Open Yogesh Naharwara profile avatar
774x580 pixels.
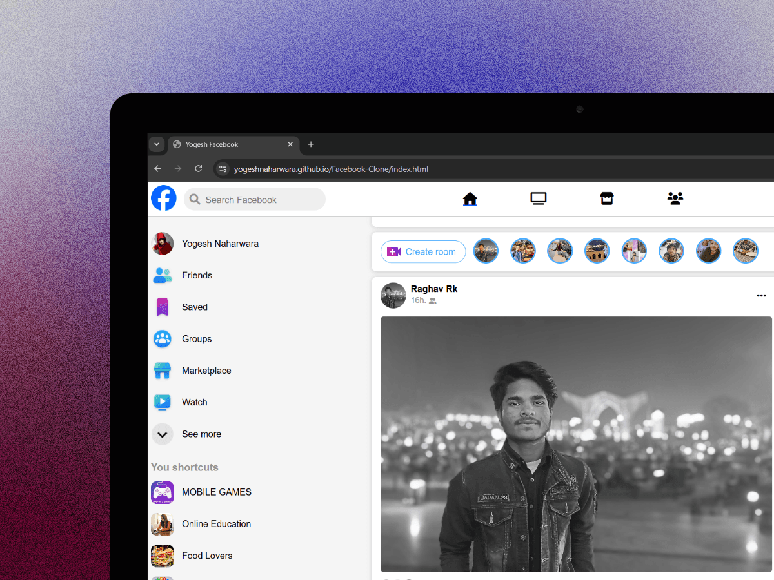pyautogui.click(x=163, y=244)
